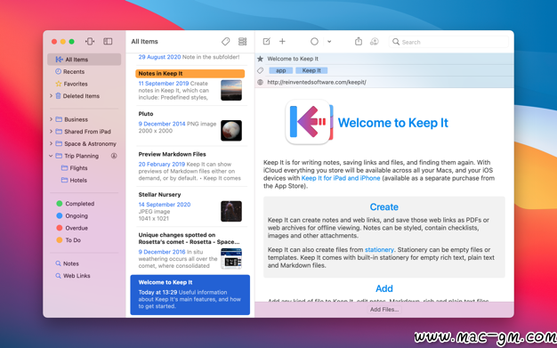Image resolution: width=557 pixels, height=348 pixels.
Task: Select the Keep It tag
Action: point(311,70)
